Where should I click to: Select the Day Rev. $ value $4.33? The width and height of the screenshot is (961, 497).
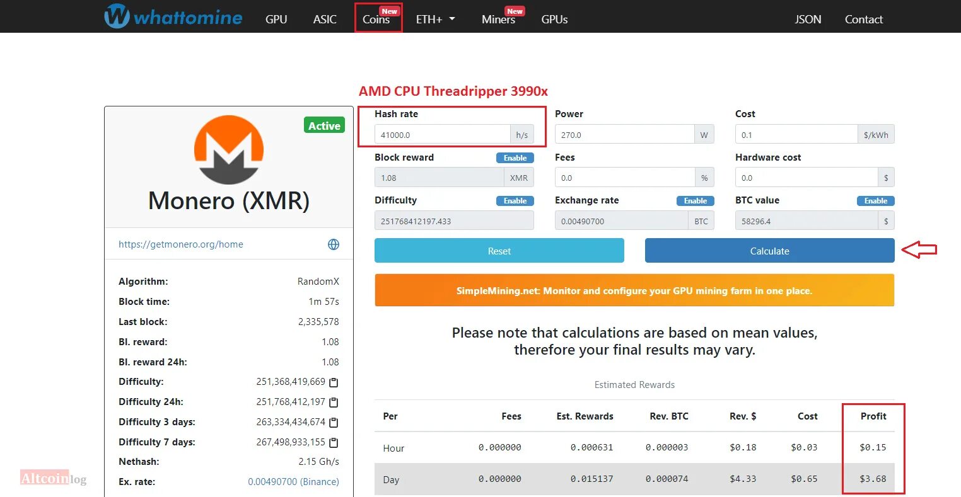[743, 479]
